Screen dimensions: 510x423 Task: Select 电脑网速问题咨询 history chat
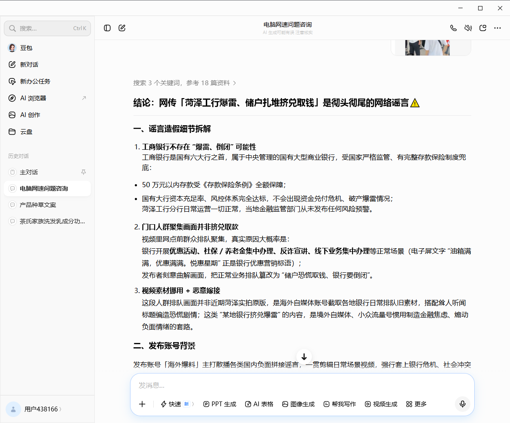(47, 188)
